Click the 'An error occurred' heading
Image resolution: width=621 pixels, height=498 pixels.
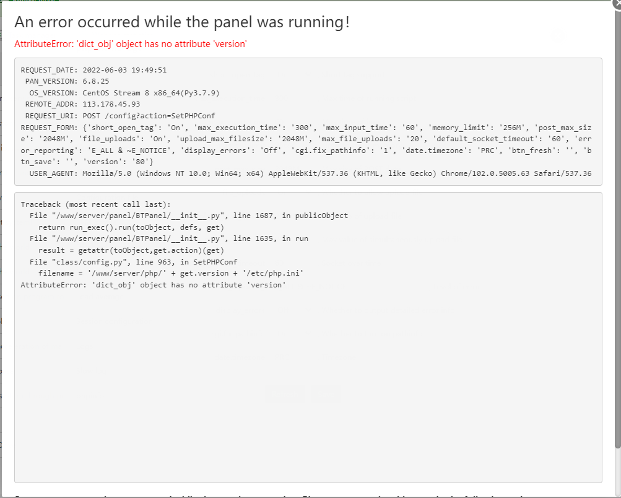click(182, 22)
